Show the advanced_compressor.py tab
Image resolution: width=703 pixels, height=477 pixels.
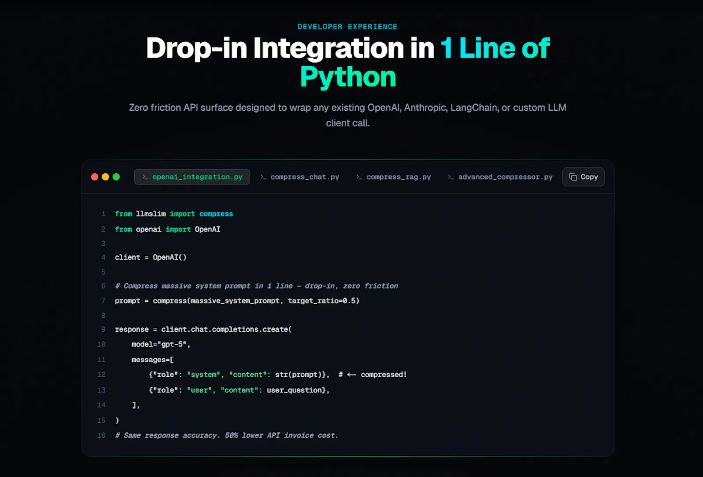coord(500,177)
